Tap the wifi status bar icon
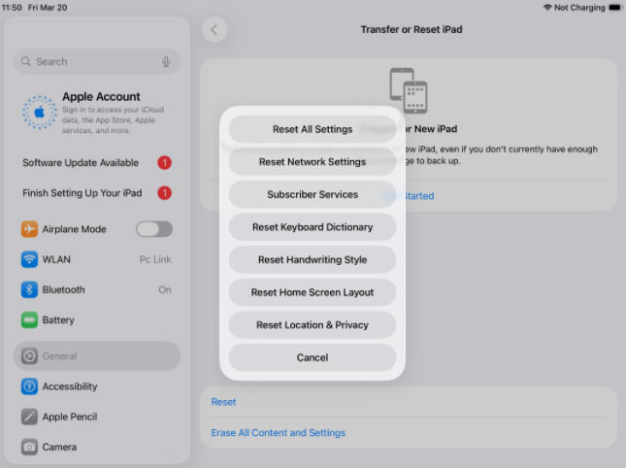This screenshot has width=626, height=468. 547,7
